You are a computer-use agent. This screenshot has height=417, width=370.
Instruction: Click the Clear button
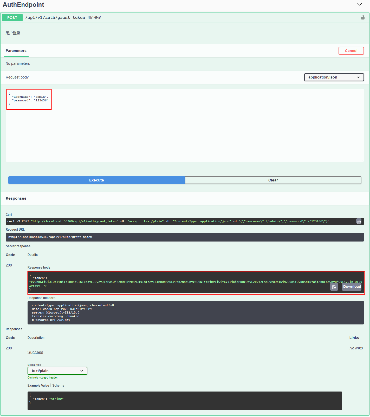click(x=273, y=180)
